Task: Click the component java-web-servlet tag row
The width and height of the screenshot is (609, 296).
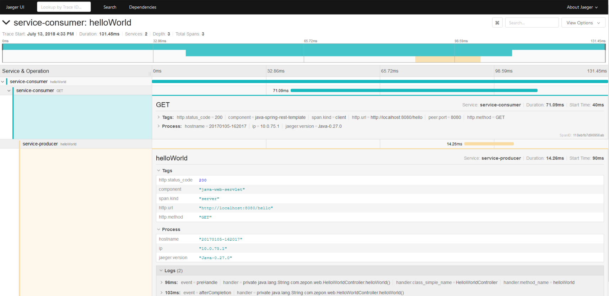Action: coord(380,189)
